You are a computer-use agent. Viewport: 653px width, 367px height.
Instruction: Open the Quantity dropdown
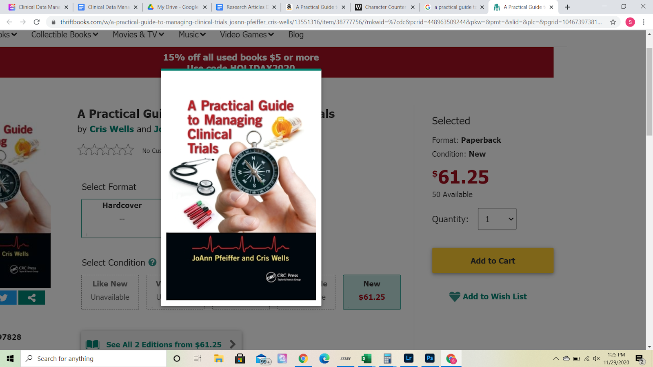coord(497,219)
